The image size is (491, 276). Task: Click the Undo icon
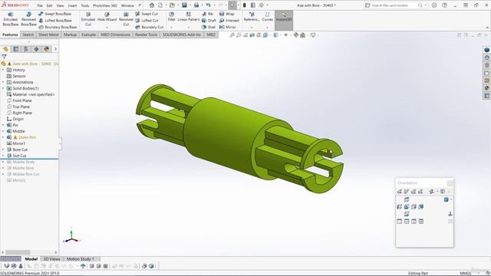click(208, 5)
